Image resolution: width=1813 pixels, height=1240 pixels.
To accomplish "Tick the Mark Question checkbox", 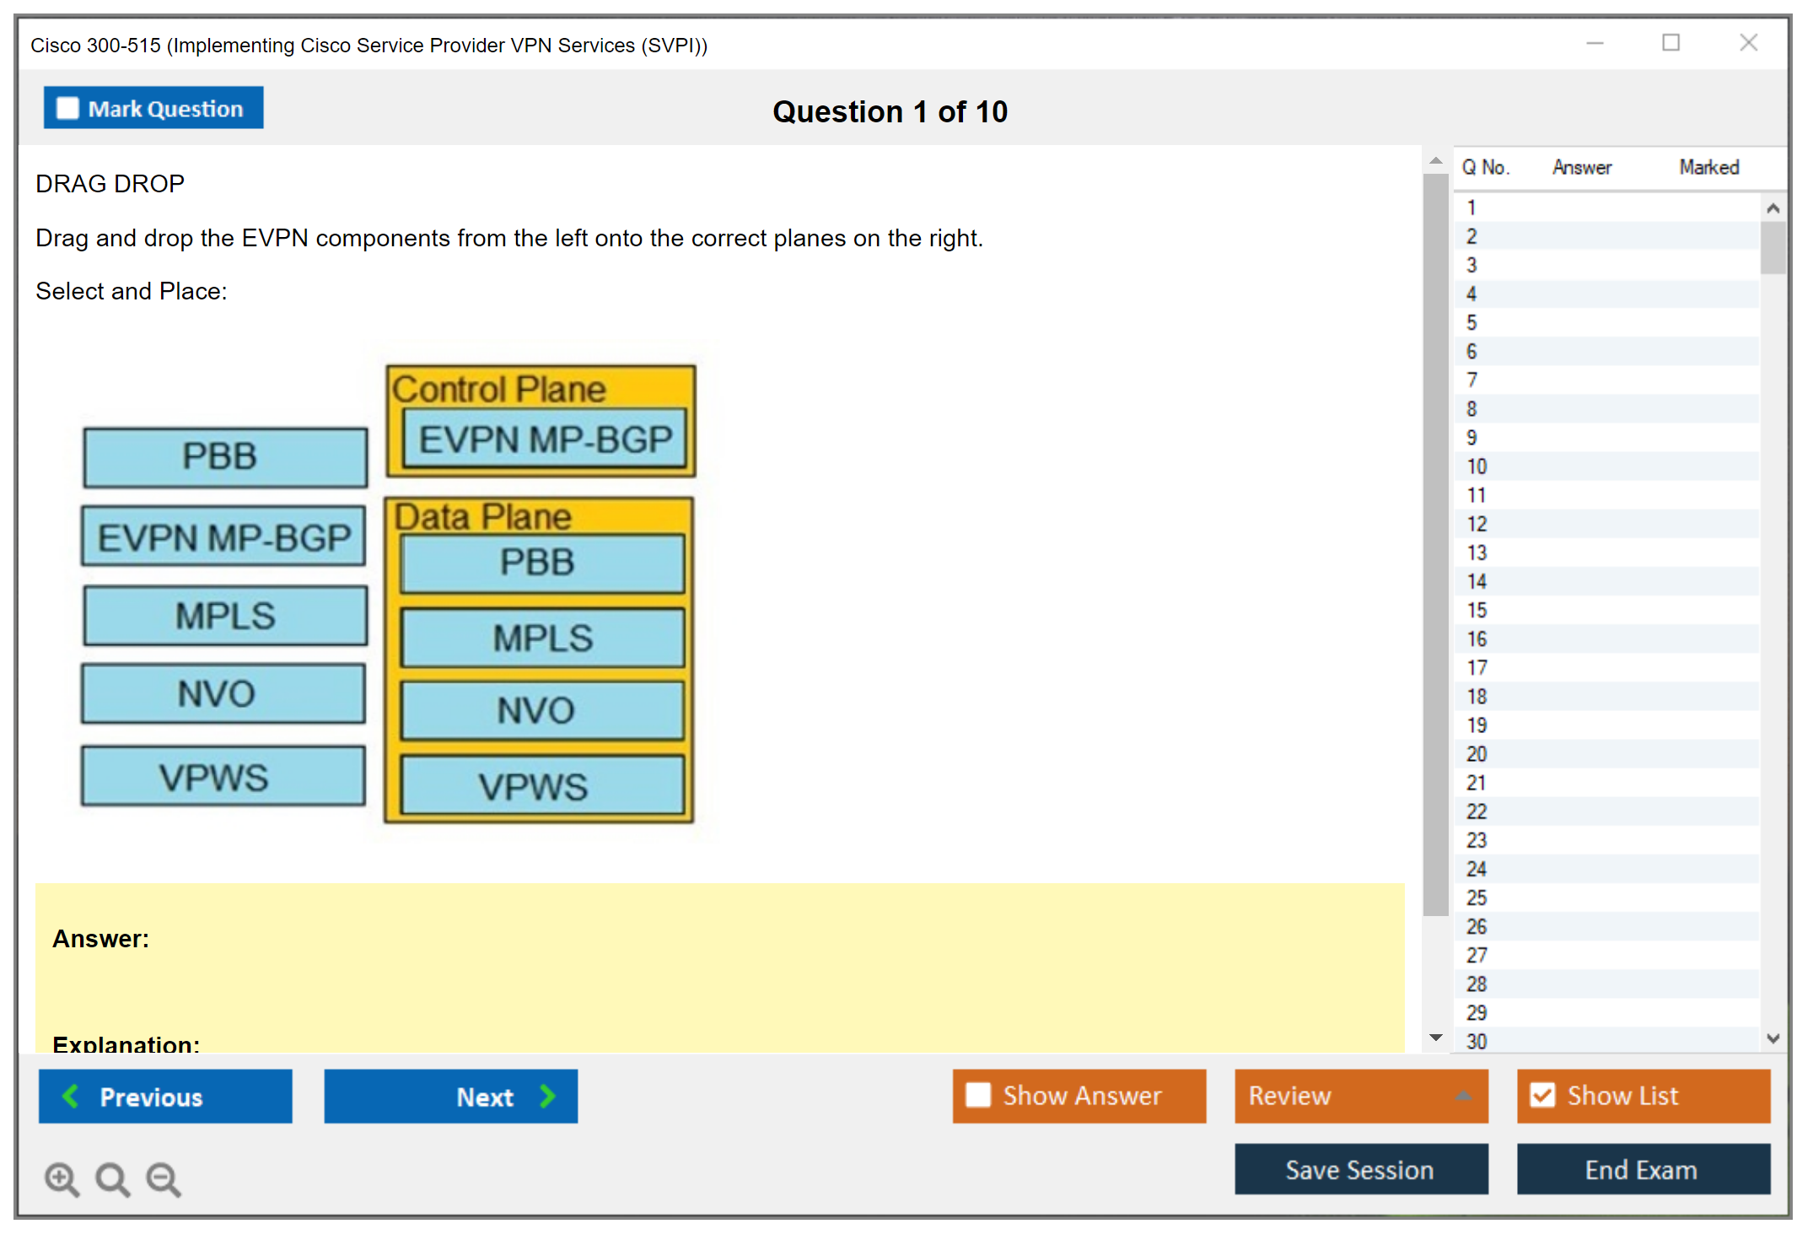I will pyautogui.click(x=67, y=109).
